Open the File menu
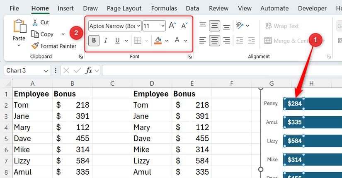This screenshot has width=342, height=178. [14, 8]
